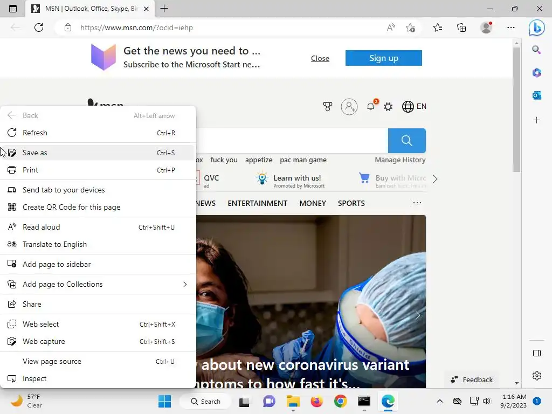Open the MSN rewards trophy icon
The width and height of the screenshot is (552, 414).
[x=327, y=106]
